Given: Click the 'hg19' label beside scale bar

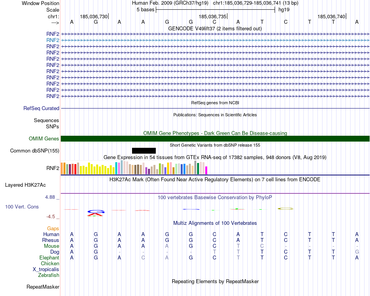Looking at the screenshot, I should 284,10.
